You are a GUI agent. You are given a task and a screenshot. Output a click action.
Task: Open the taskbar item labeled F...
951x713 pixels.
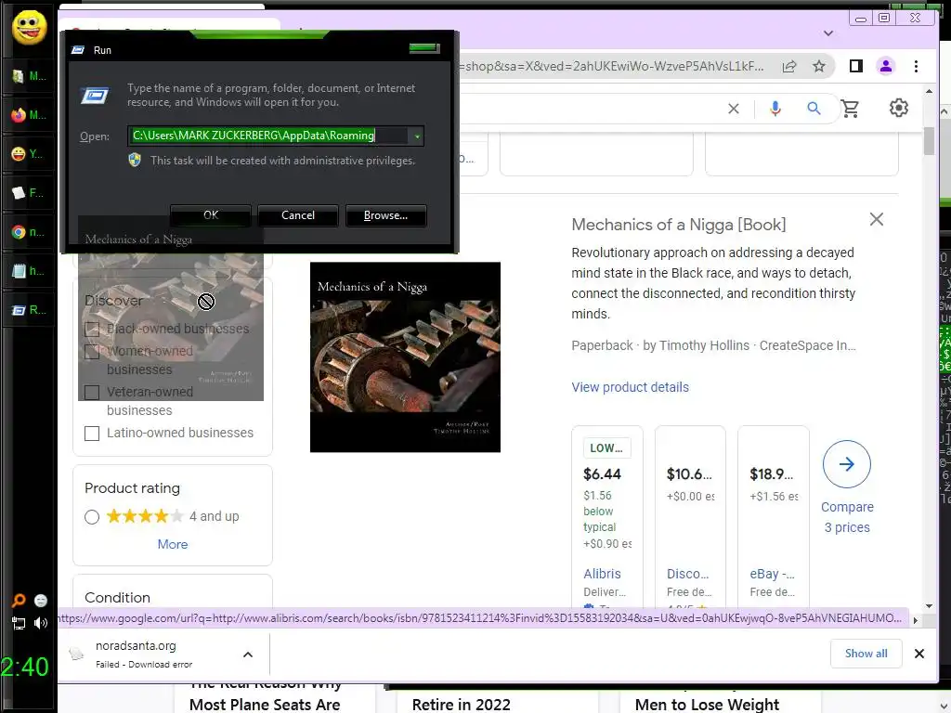pyautogui.click(x=29, y=193)
